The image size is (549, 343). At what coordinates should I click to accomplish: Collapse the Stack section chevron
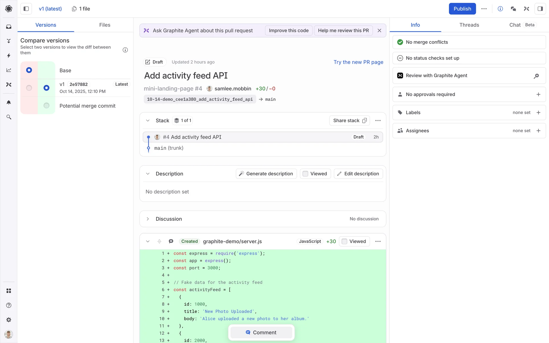coord(148,121)
